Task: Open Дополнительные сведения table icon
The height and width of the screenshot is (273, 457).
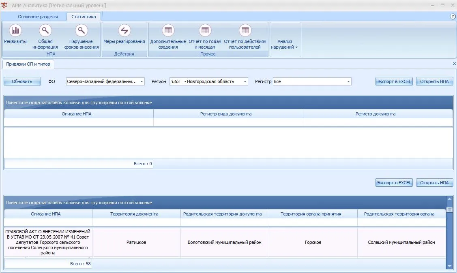Action: tap(168, 30)
